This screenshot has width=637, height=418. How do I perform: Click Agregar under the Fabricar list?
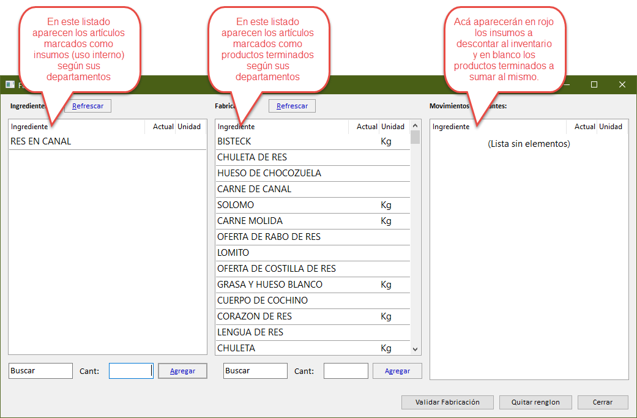pyautogui.click(x=397, y=370)
